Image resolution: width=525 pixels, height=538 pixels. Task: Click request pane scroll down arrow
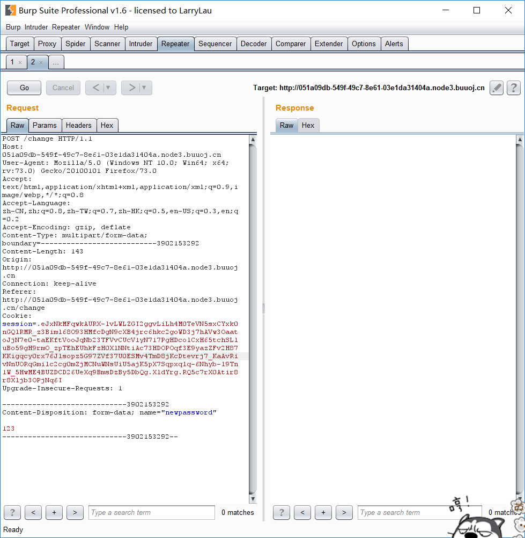pos(253,499)
